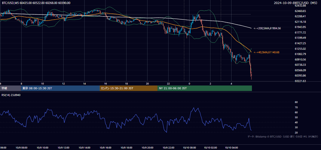
Task: Click hour tick 20 under price chart
Action: coord(147,83)
